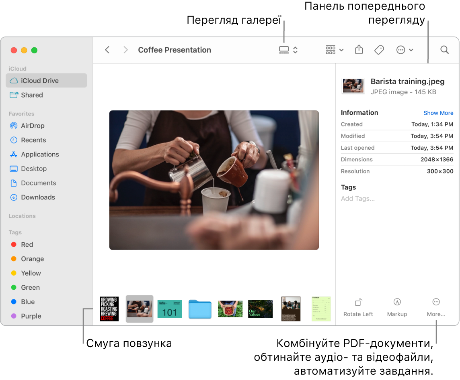Select the Red tag in the sidebar
Viewport: 460px width, 380px height.
[x=27, y=244]
